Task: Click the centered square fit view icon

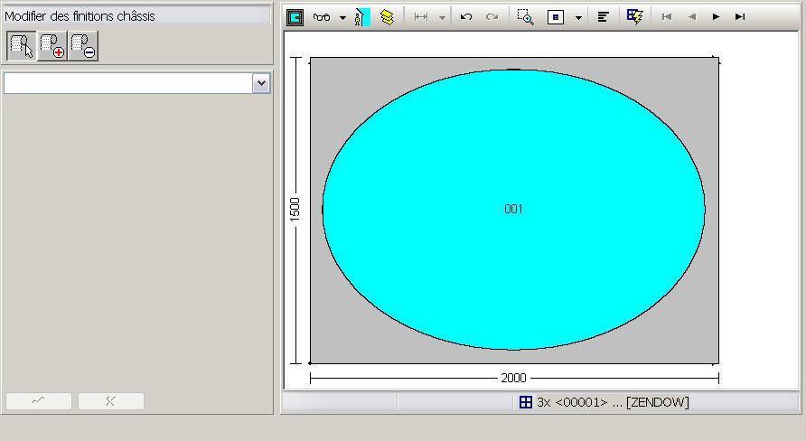Action: tap(556, 17)
